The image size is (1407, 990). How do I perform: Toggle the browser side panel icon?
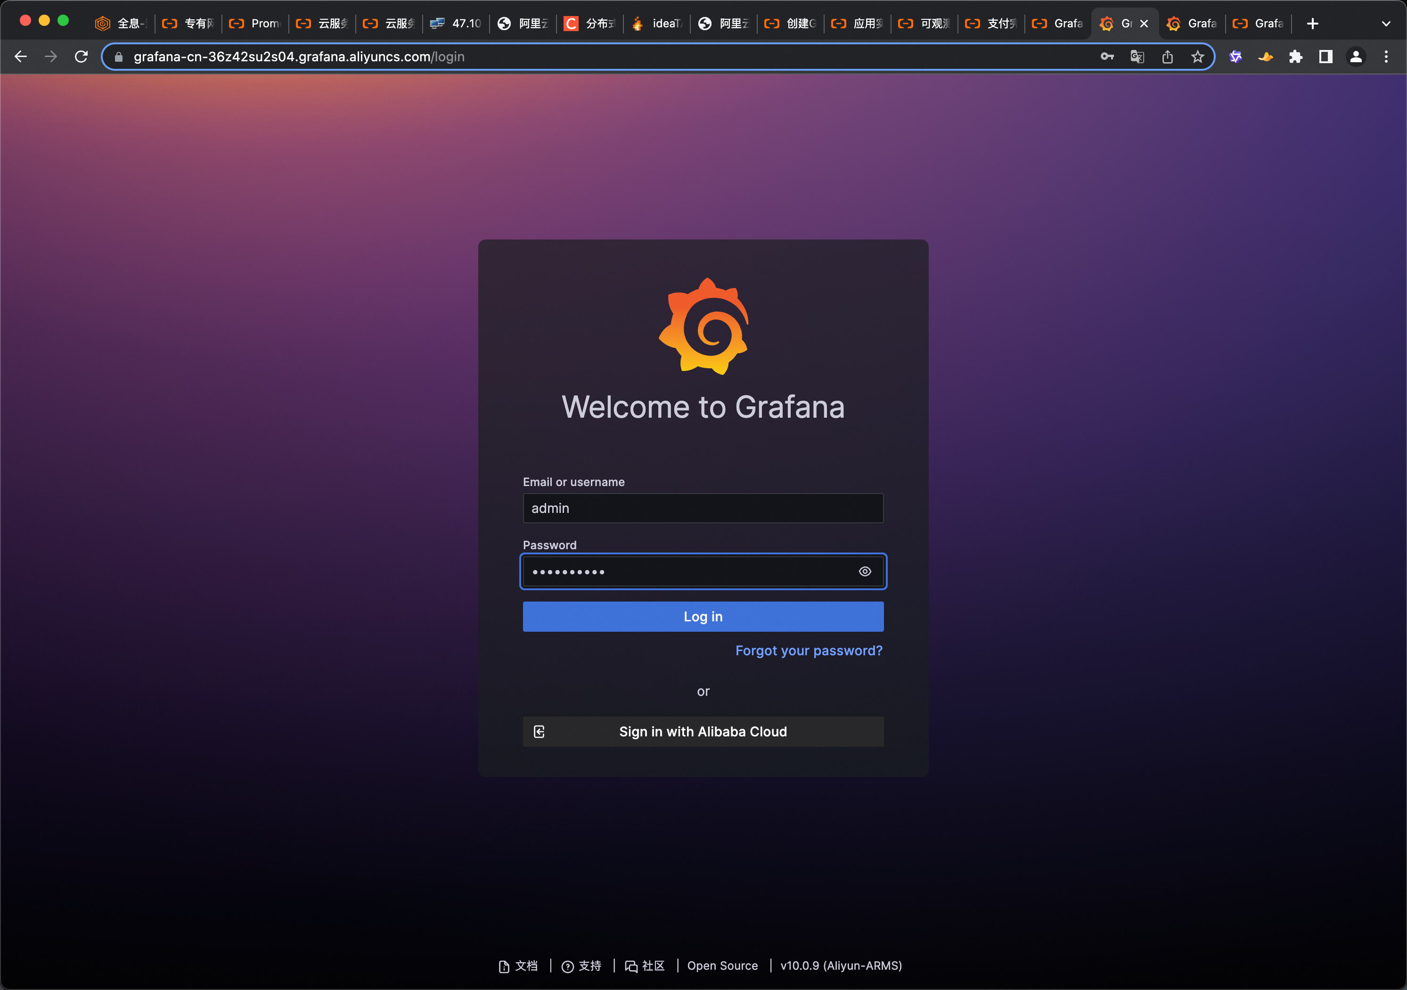1325,57
